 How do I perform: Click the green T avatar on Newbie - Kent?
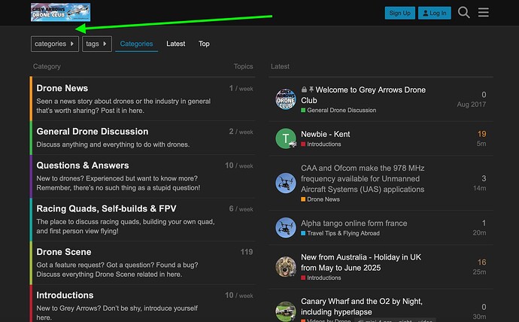pyautogui.click(x=286, y=138)
